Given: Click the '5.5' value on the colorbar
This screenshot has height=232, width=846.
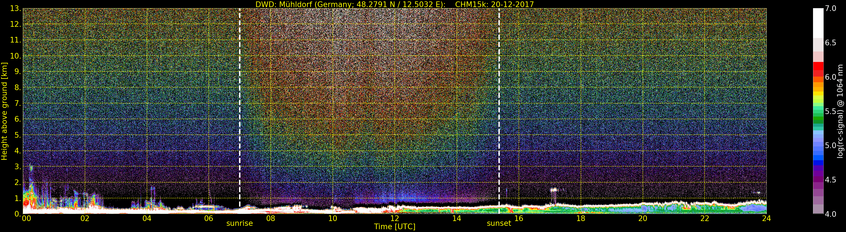Looking at the screenshot, I should tap(830, 111).
